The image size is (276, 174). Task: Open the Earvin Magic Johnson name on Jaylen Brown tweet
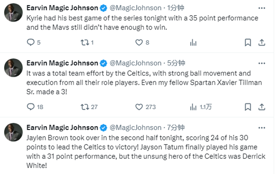click(x=62, y=128)
